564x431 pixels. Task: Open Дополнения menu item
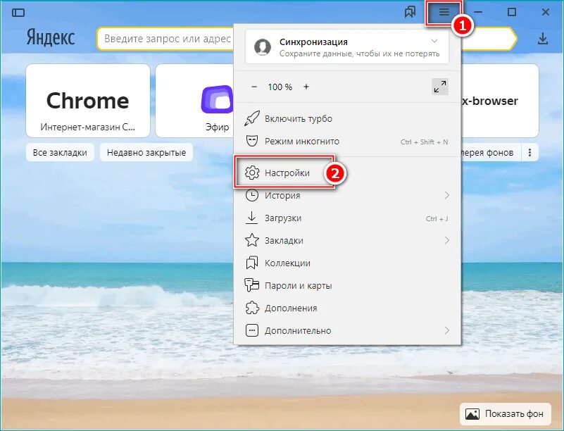click(x=347, y=308)
